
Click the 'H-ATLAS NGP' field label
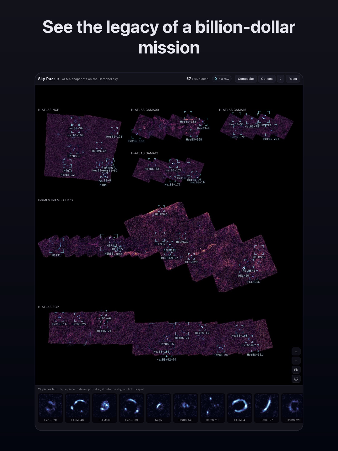48,110
